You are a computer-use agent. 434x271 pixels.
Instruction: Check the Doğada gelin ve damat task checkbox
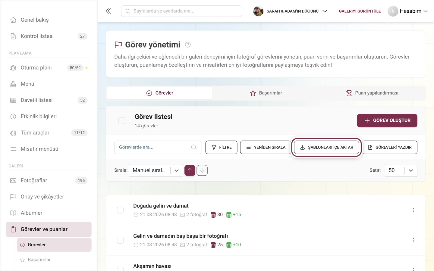(120, 210)
